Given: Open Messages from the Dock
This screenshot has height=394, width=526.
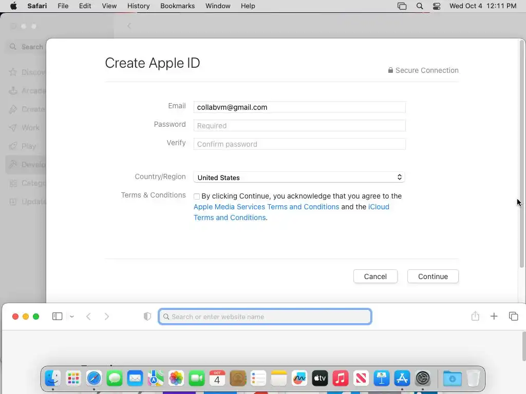Looking at the screenshot, I should 115,379.
